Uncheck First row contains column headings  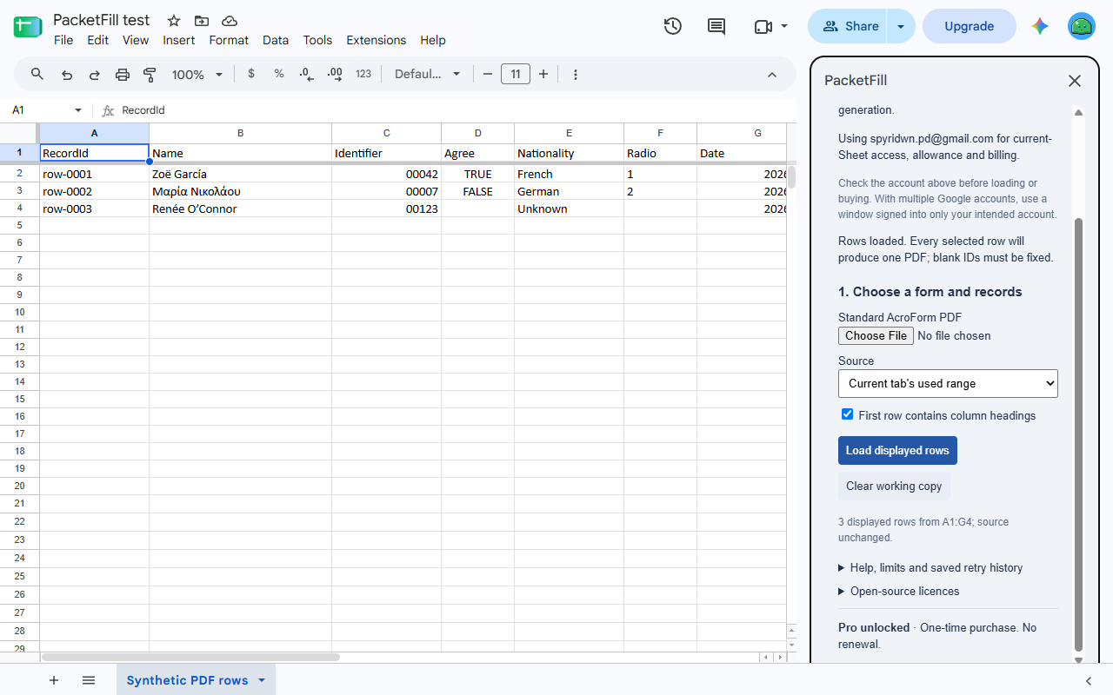pyautogui.click(x=848, y=414)
